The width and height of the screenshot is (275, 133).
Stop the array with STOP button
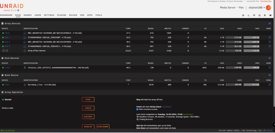tap(88, 100)
